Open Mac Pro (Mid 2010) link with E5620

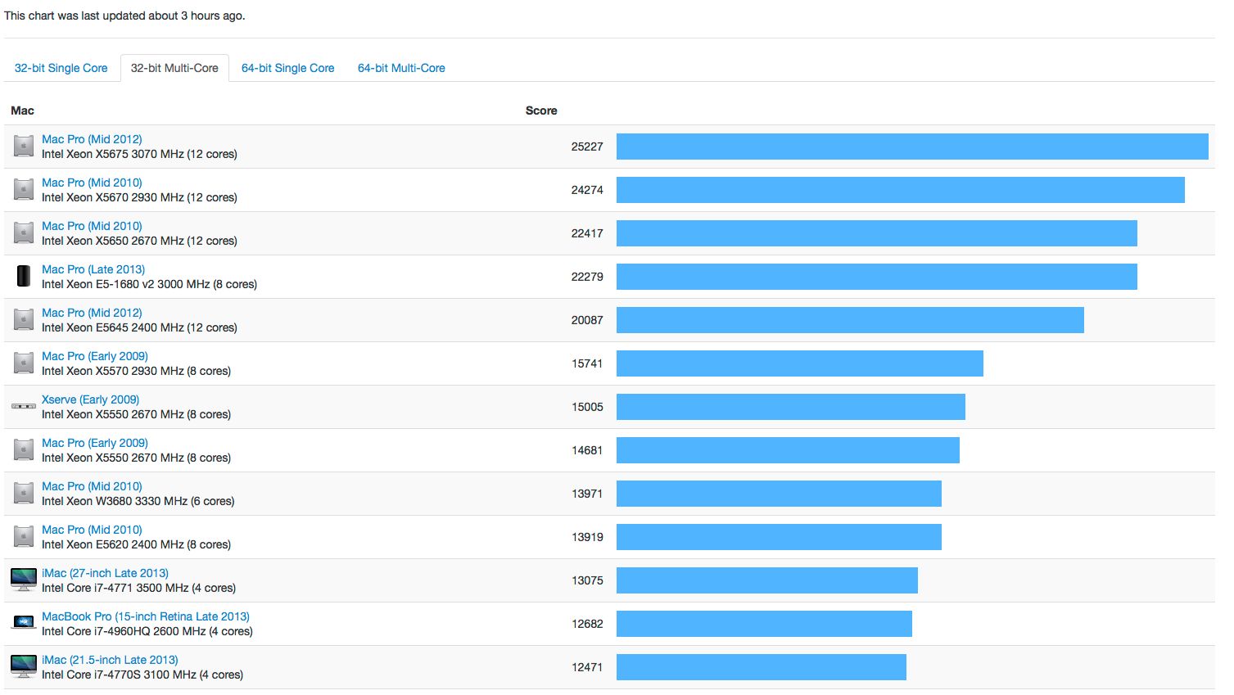pos(92,530)
